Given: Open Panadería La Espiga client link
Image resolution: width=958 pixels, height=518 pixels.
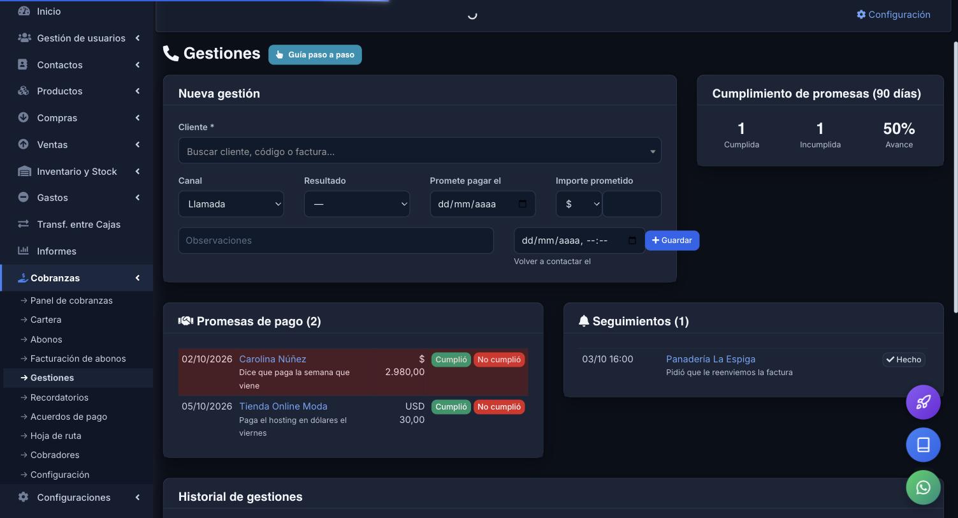Looking at the screenshot, I should coord(711,359).
